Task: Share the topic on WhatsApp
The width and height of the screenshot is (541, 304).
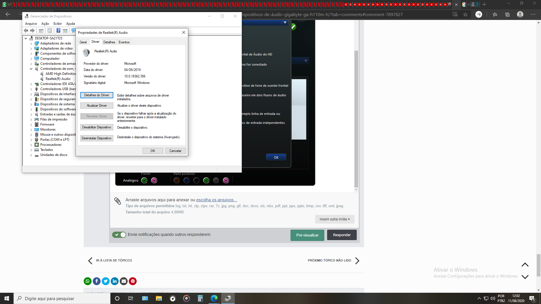Action: tap(88, 281)
